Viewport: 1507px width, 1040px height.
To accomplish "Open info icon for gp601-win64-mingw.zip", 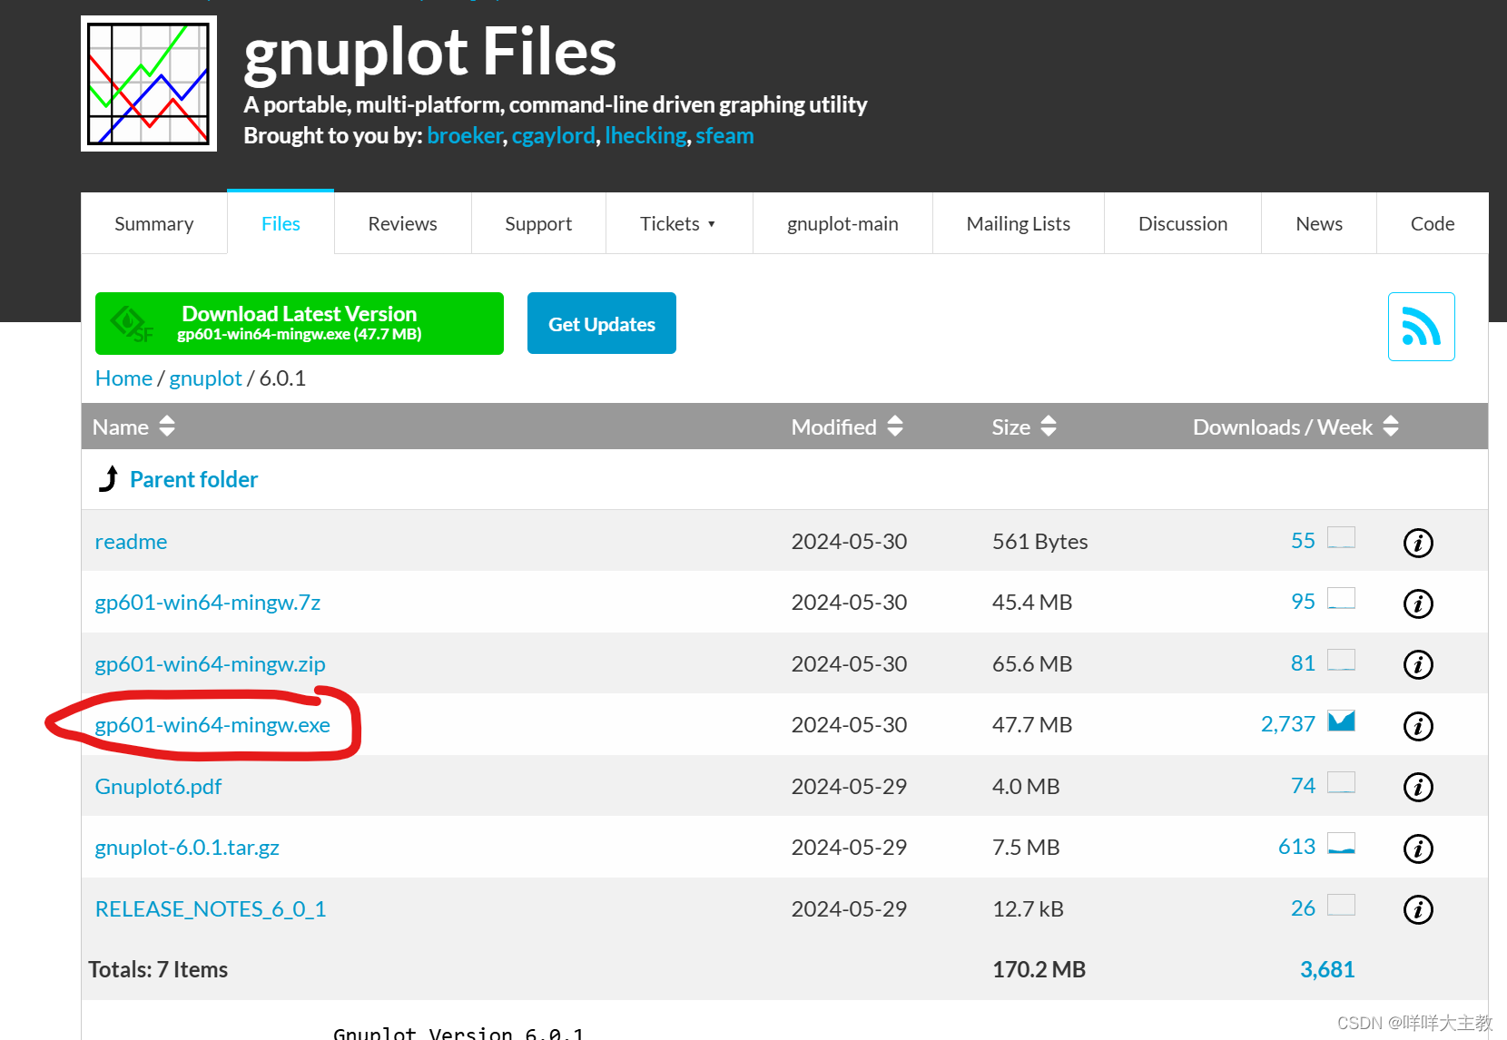I will pyautogui.click(x=1418, y=664).
